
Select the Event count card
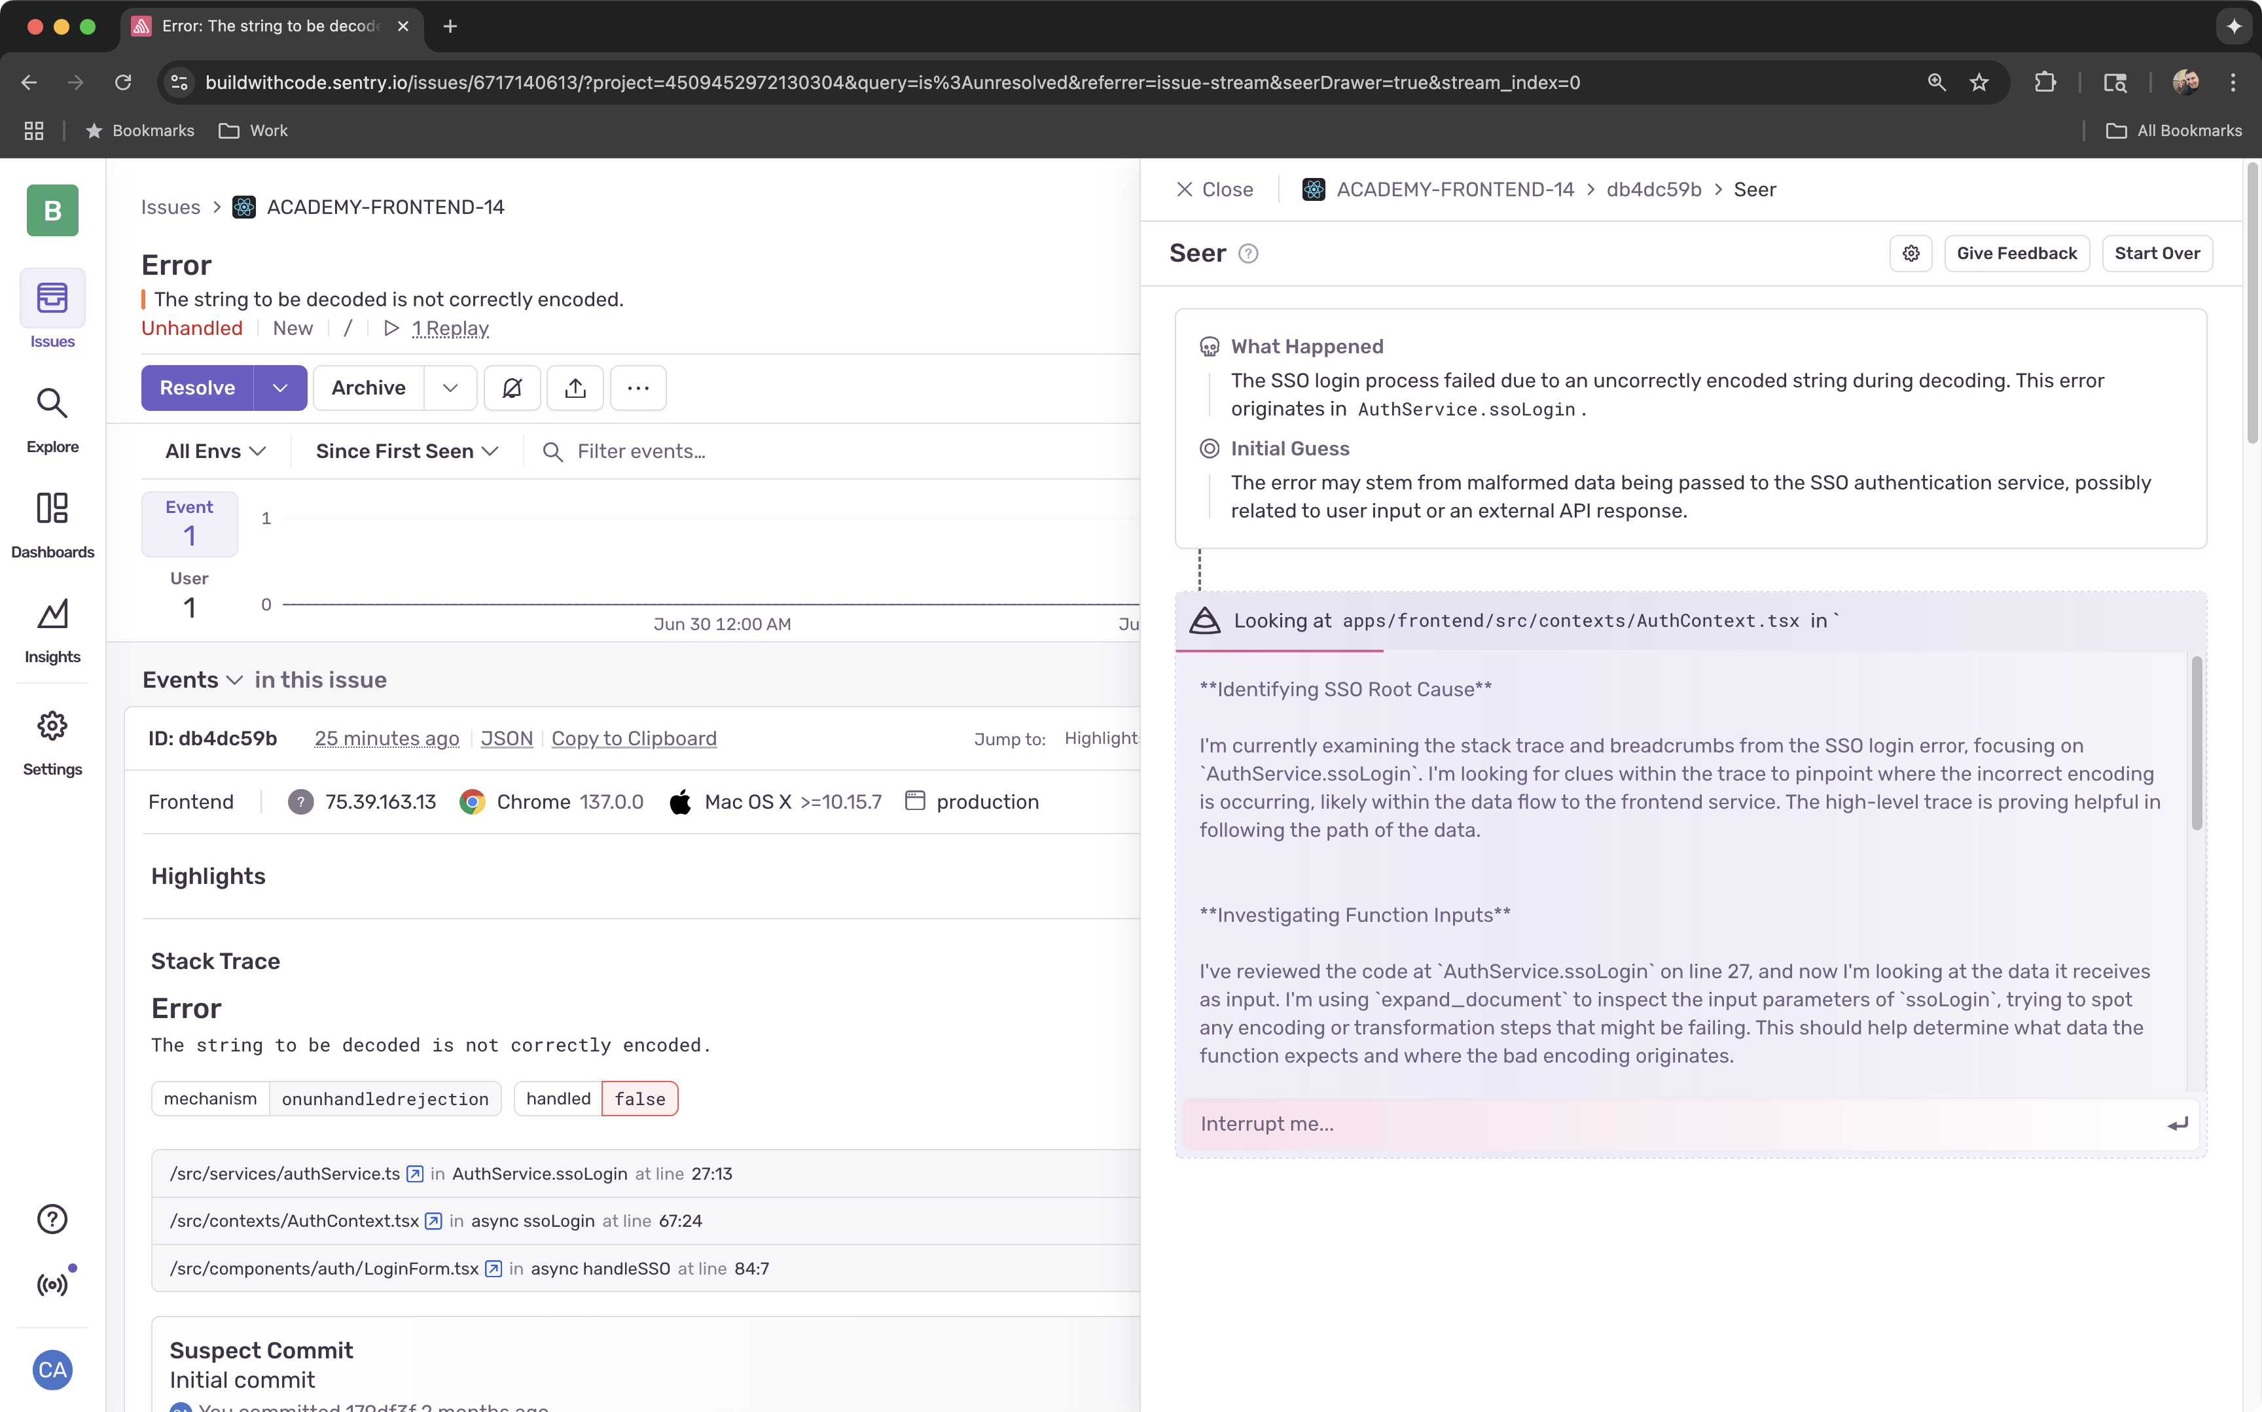point(190,524)
